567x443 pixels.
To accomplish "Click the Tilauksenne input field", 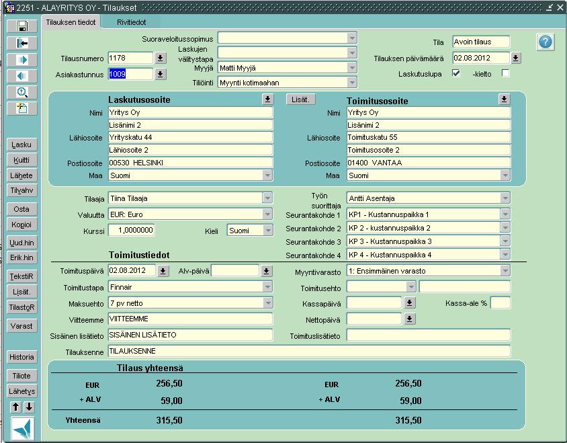I will click(x=309, y=351).
